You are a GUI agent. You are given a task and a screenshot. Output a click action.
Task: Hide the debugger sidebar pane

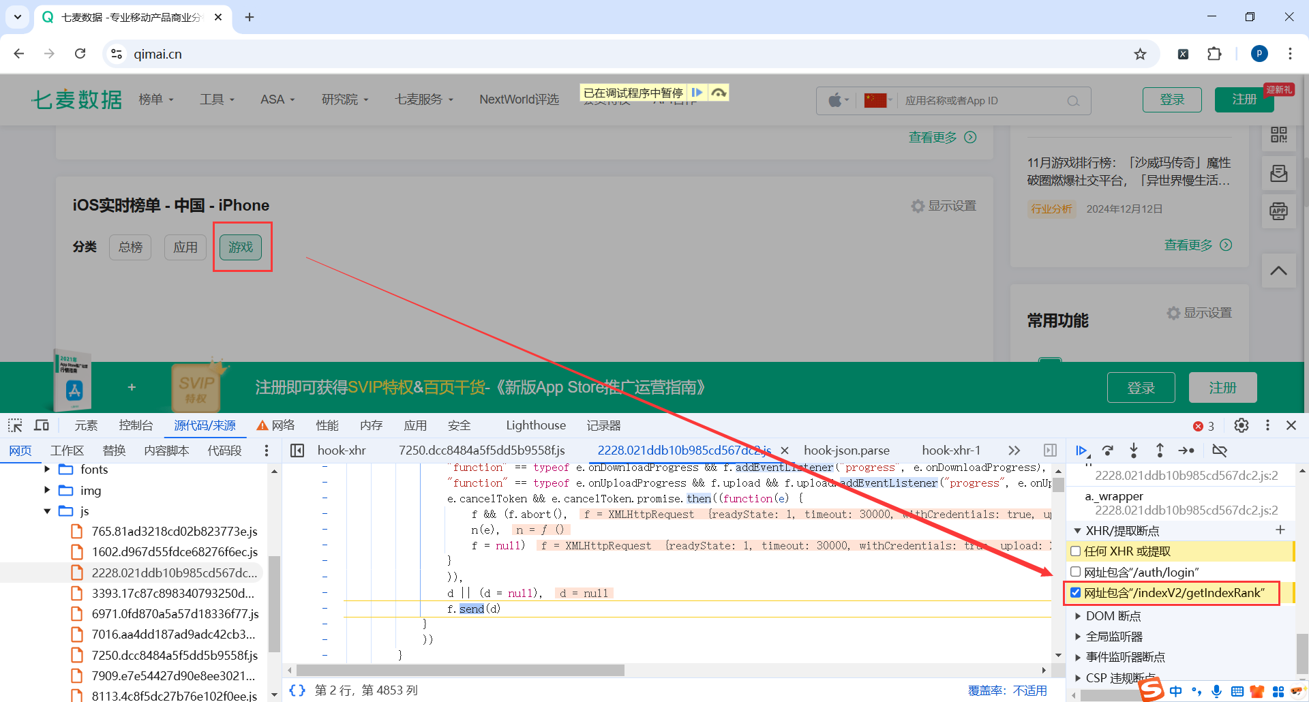pos(1050,451)
